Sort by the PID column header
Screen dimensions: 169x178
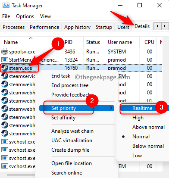pos(69,42)
